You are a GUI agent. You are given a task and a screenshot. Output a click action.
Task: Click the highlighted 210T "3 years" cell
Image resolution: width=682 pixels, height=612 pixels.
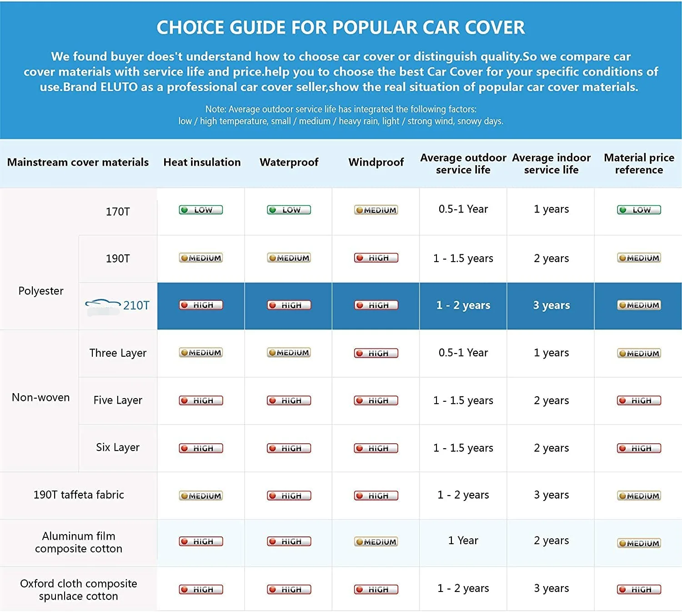tap(551, 305)
